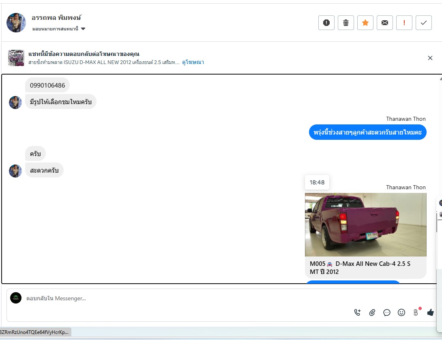Click page avatar beside reply box
The height and width of the screenshot is (340, 442).
16,298
